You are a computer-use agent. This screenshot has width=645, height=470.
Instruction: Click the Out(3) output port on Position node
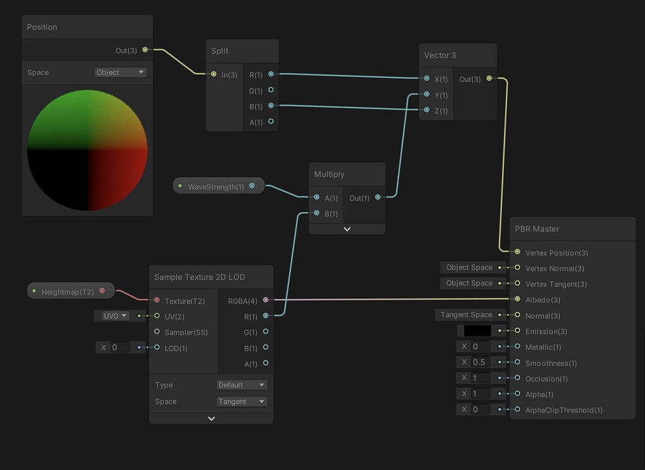point(144,50)
